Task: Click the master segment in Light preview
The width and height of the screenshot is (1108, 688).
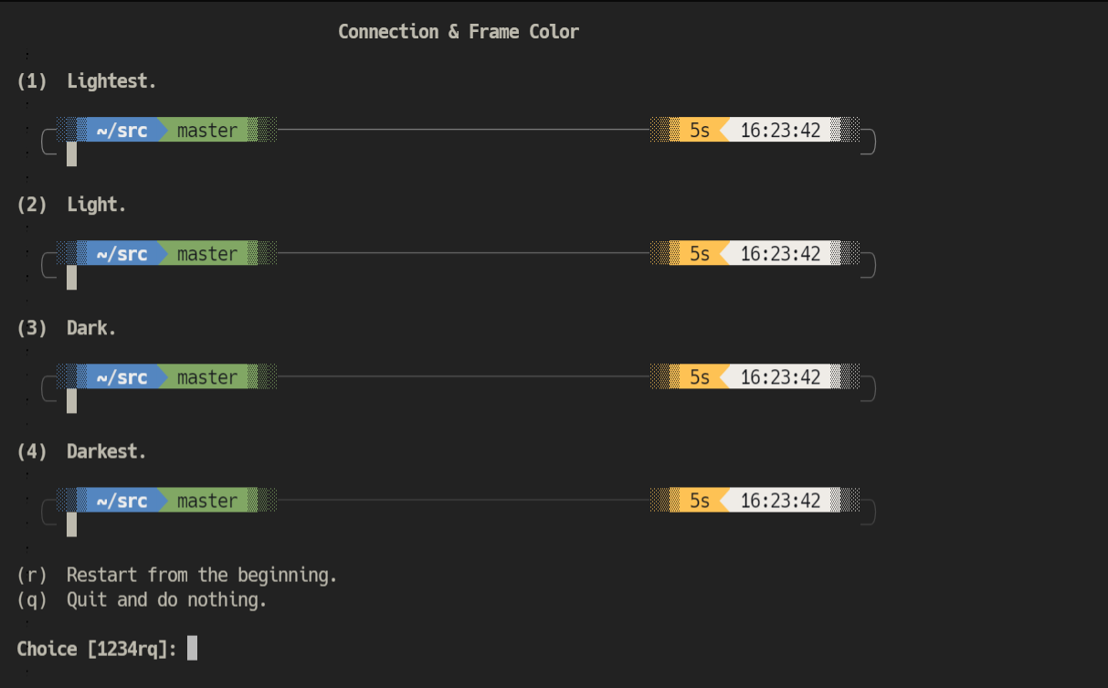Action: (x=207, y=253)
